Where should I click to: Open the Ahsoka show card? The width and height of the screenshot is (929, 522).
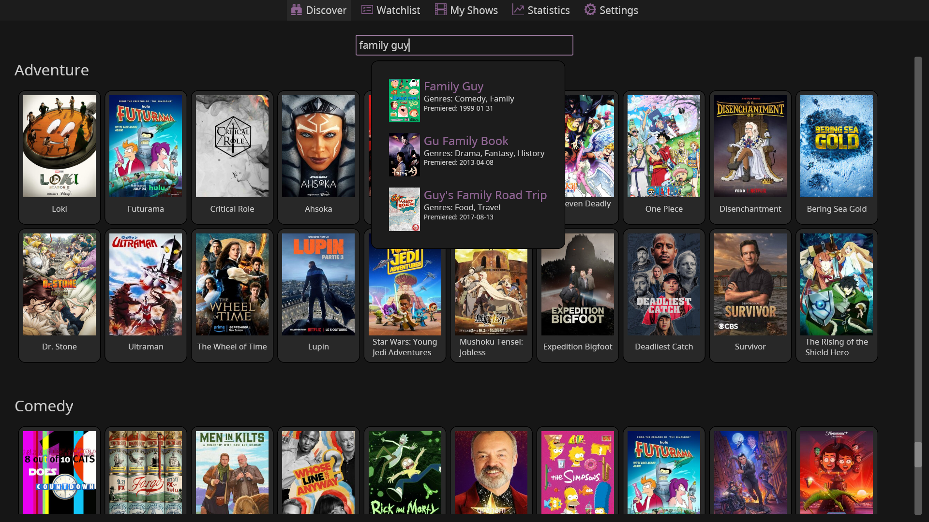[x=318, y=146]
